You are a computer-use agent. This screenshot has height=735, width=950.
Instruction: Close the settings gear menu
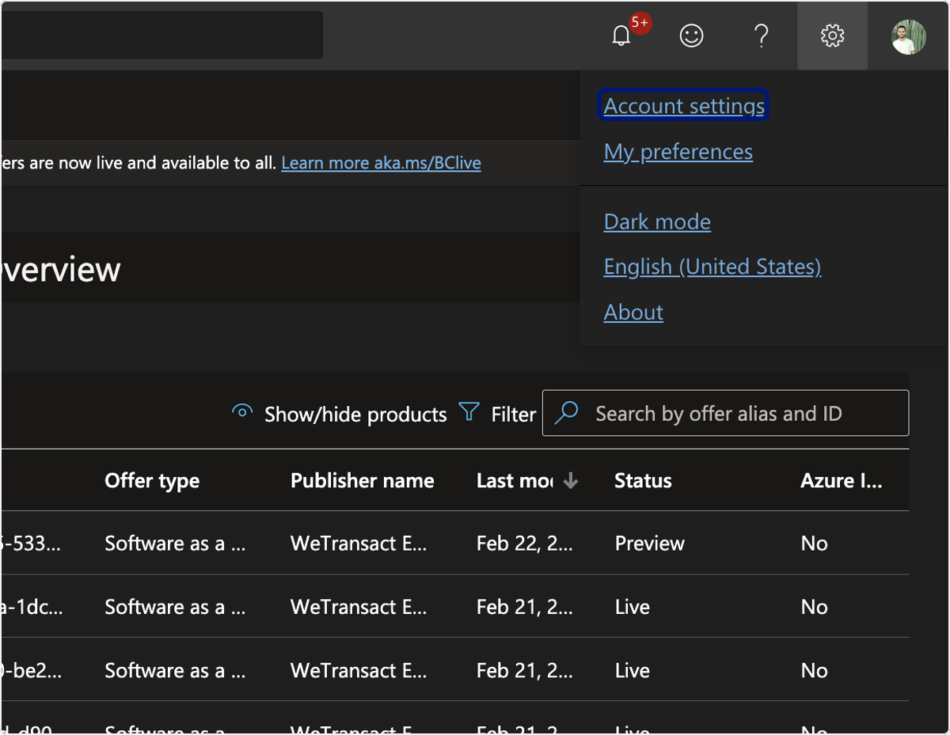(x=832, y=36)
